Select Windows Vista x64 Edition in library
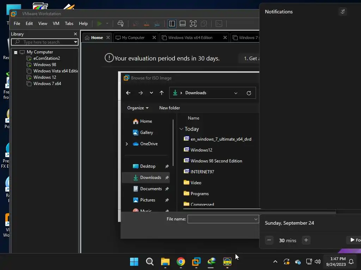The image size is (361, 270). click(x=55, y=71)
